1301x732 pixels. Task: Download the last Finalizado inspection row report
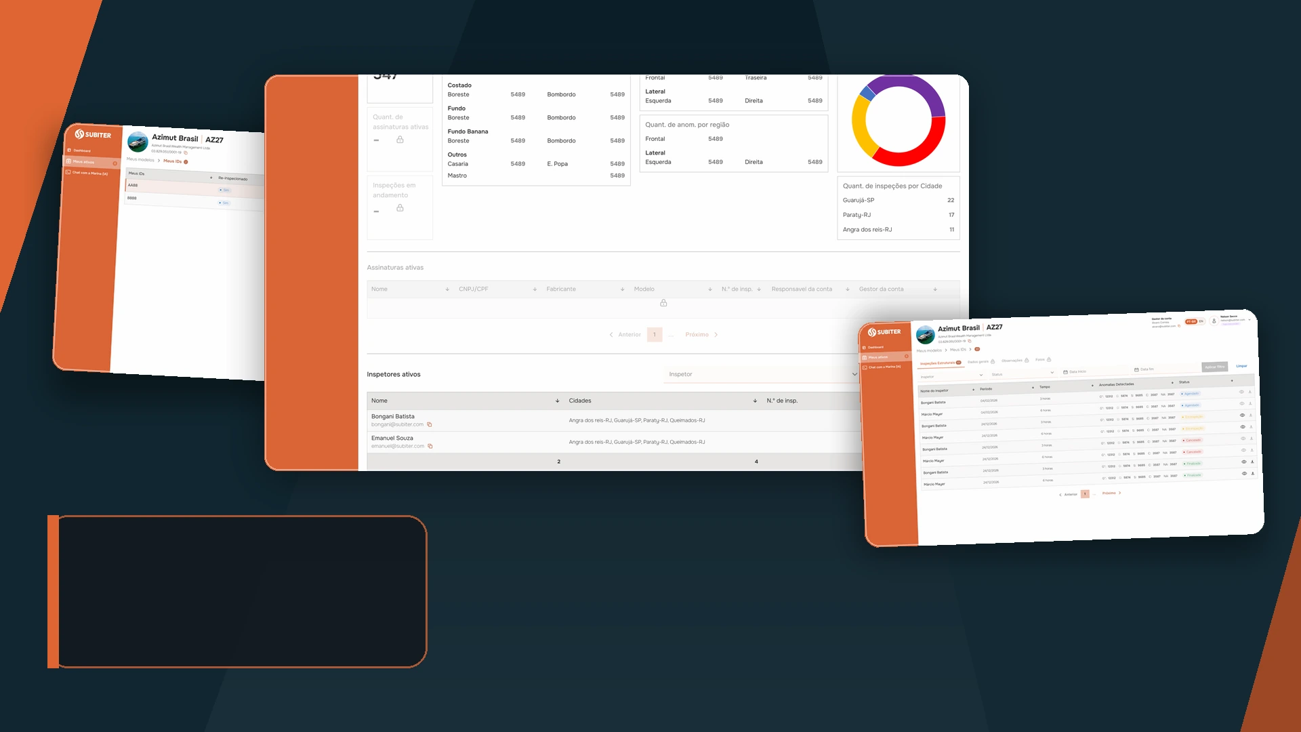(1253, 473)
